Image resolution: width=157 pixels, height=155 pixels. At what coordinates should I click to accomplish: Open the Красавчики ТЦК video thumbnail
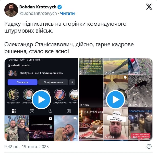tap(140, 123)
